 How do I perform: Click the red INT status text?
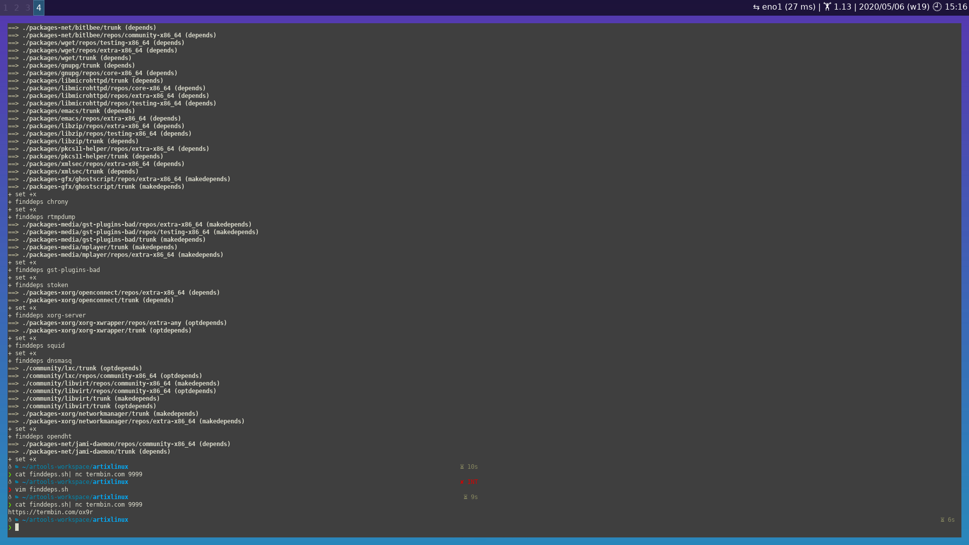[x=472, y=482]
